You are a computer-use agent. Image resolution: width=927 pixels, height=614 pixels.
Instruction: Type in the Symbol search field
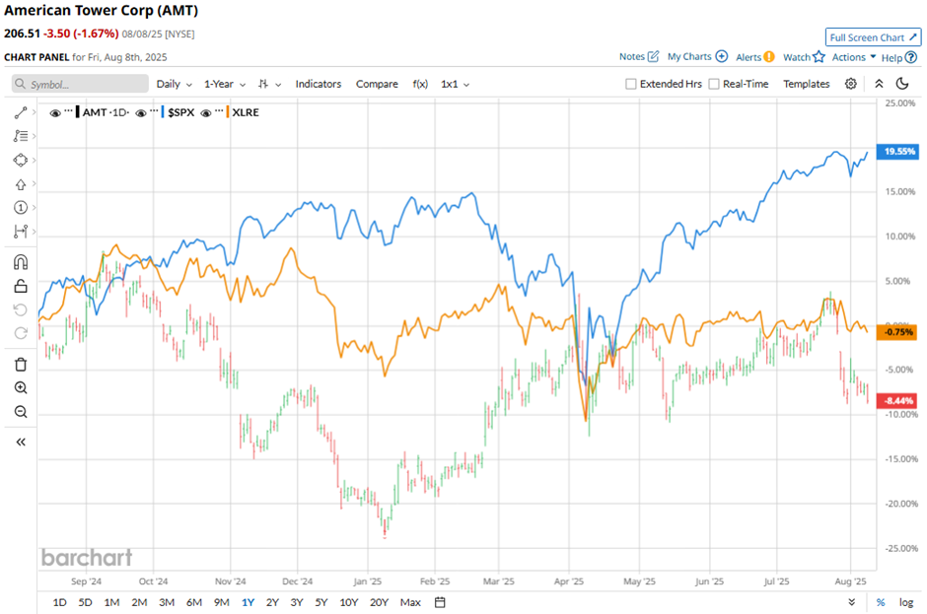[x=80, y=84]
